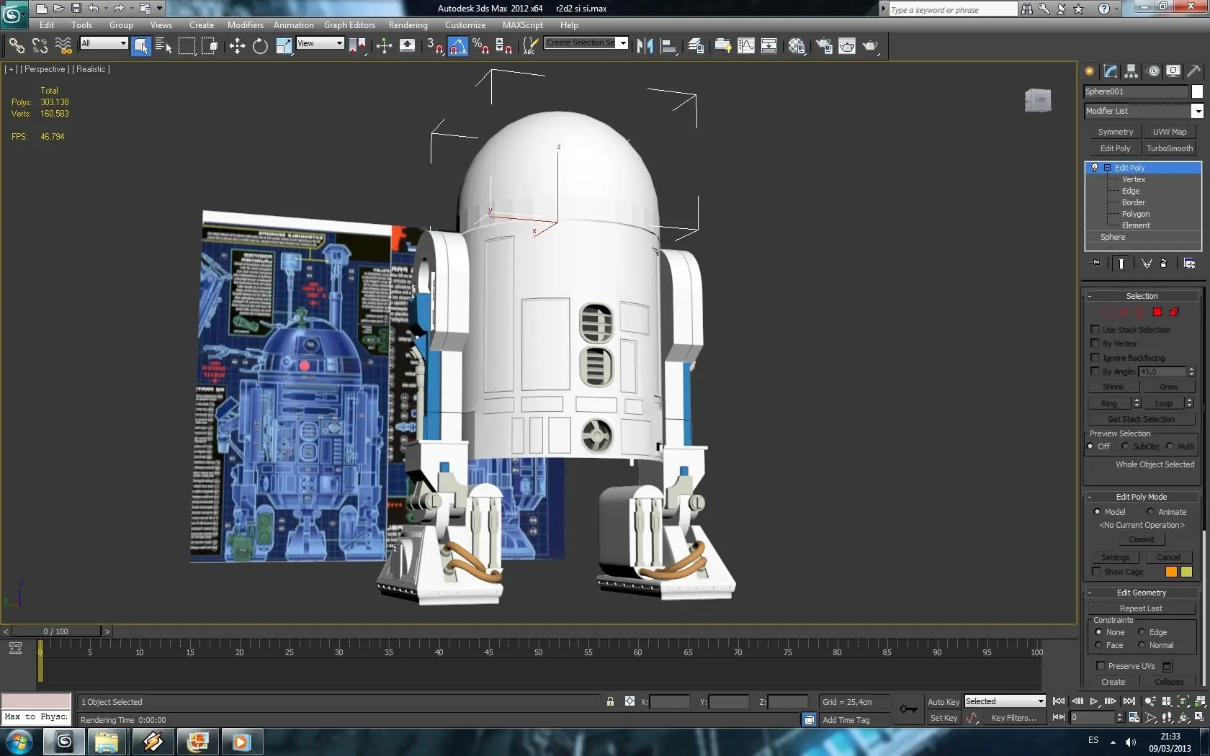Open the Rendering menu
Image resolution: width=1210 pixels, height=756 pixels.
tap(408, 24)
